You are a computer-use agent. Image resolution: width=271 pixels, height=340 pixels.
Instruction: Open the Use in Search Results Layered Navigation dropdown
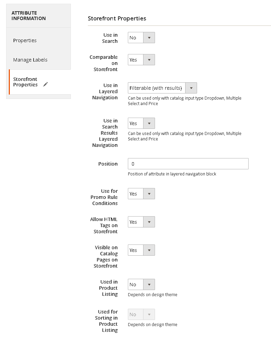click(141, 123)
